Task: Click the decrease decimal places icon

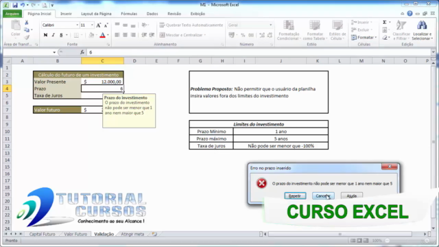Action: click(270, 35)
